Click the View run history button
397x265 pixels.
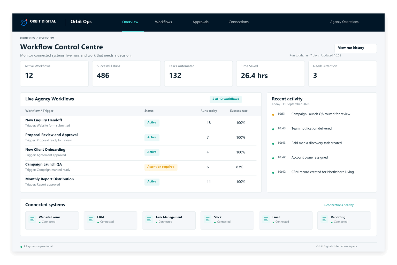click(355, 48)
